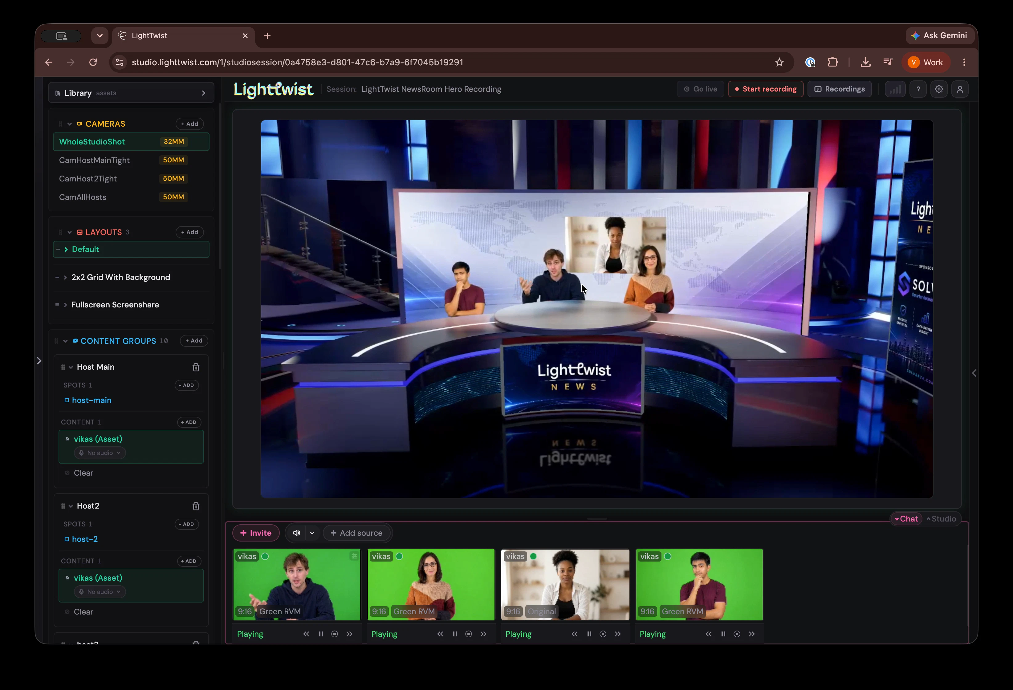Delete the Host Main content group

[x=196, y=367]
